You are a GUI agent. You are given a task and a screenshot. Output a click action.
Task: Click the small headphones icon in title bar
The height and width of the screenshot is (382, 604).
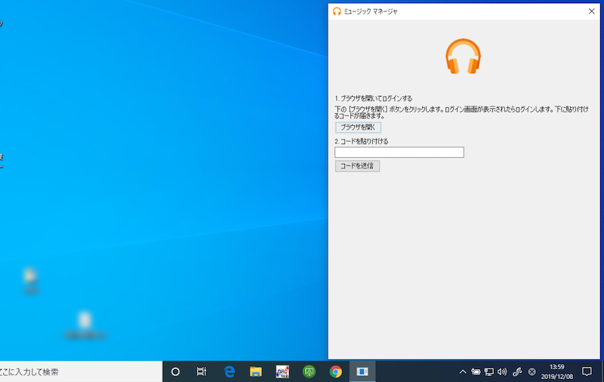tap(337, 11)
